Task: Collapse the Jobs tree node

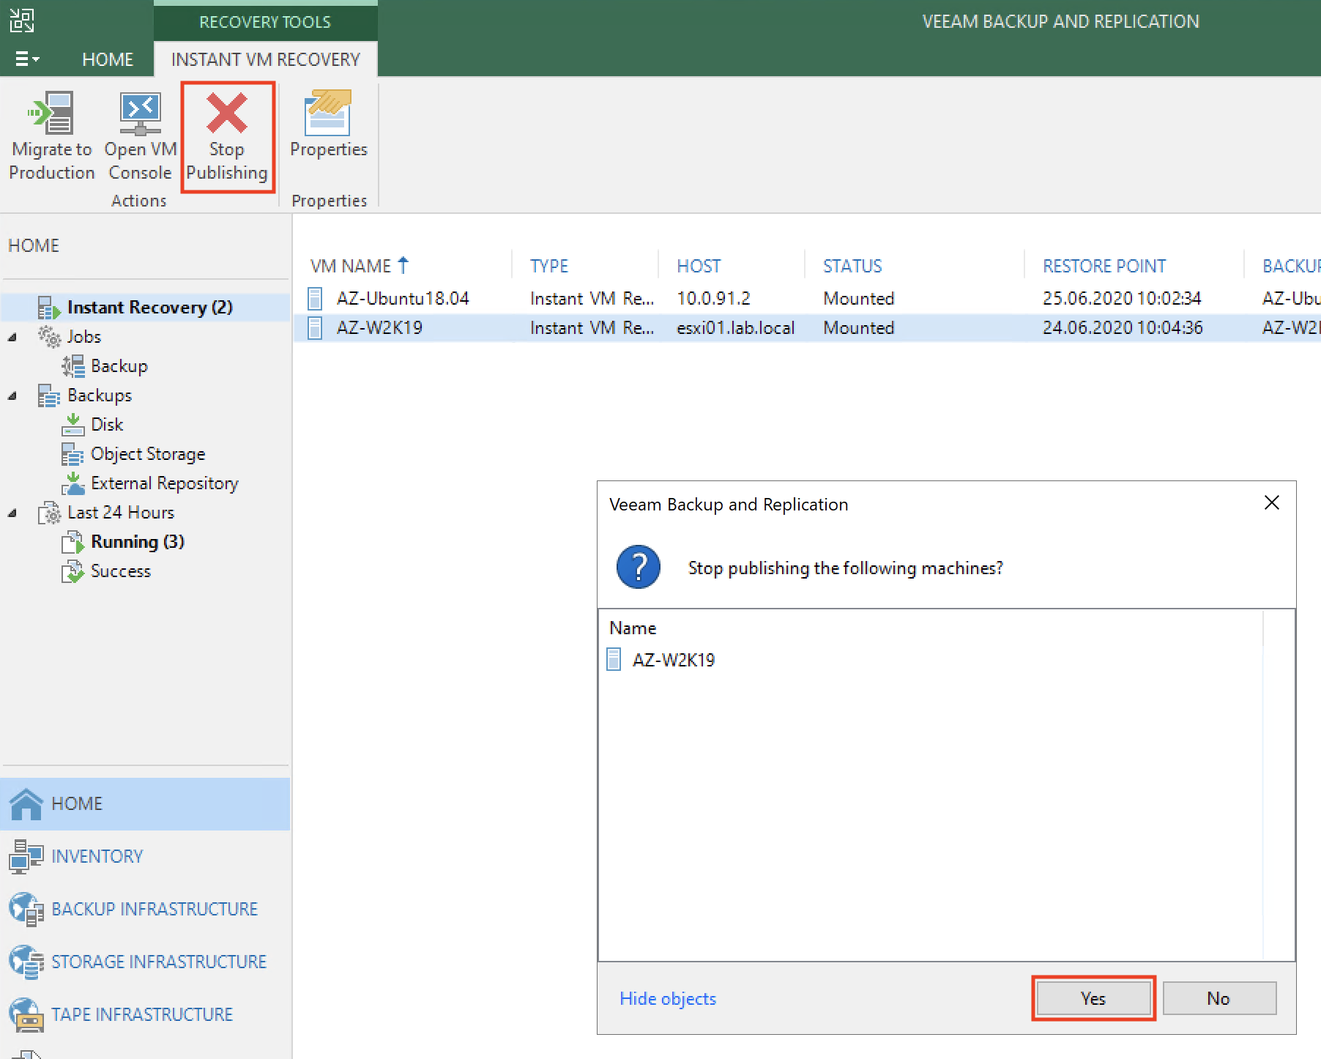Action: click(x=12, y=337)
